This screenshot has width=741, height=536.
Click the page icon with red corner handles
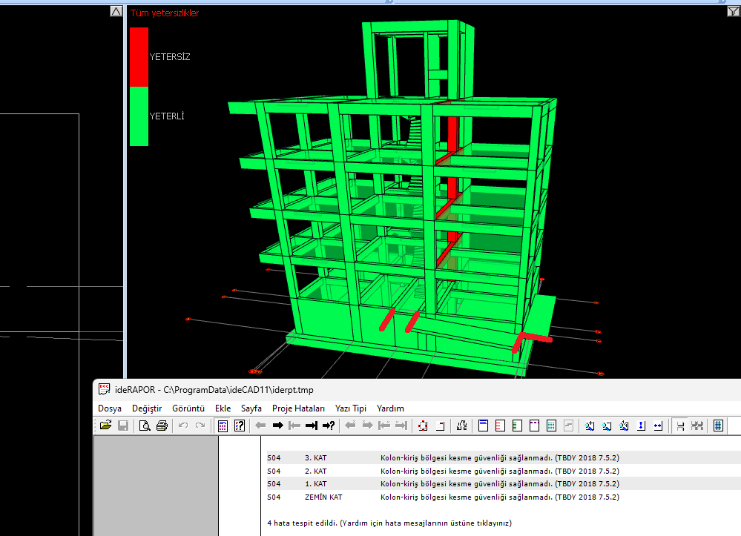423,426
